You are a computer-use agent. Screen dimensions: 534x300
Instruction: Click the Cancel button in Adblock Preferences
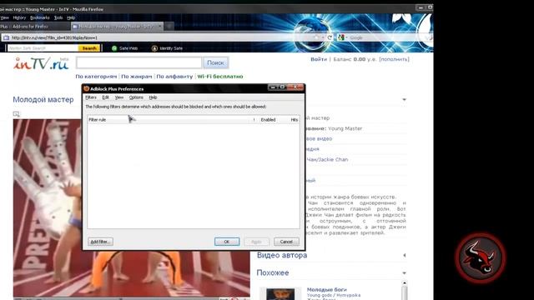(286, 242)
